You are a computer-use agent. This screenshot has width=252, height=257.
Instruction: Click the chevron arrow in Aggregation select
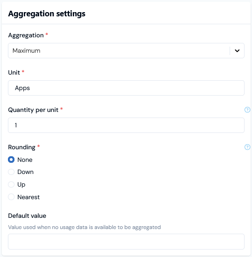[x=237, y=51]
